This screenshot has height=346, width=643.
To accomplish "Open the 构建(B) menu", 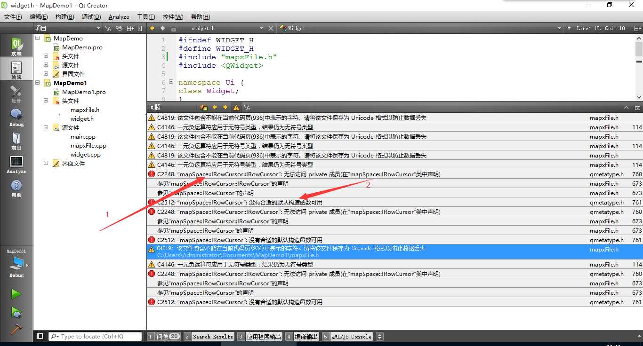I will click(x=64, y=16).
